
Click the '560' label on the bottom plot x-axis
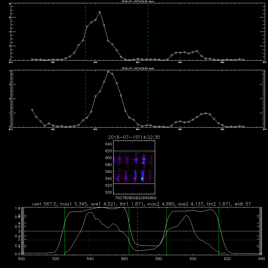pyautogui.click(x=124, y=259)
